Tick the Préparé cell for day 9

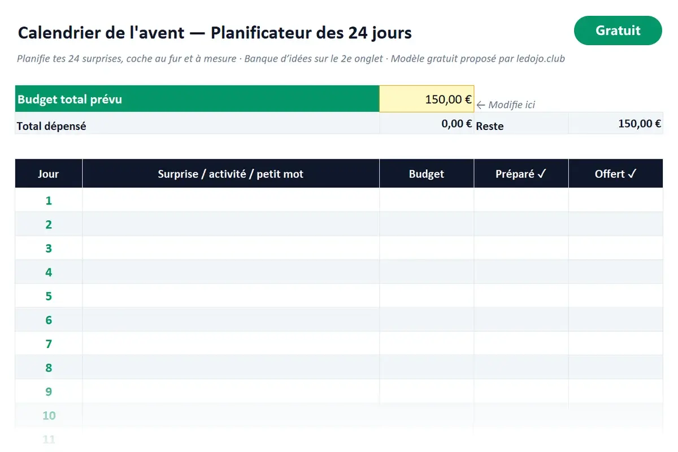[521, 391]
